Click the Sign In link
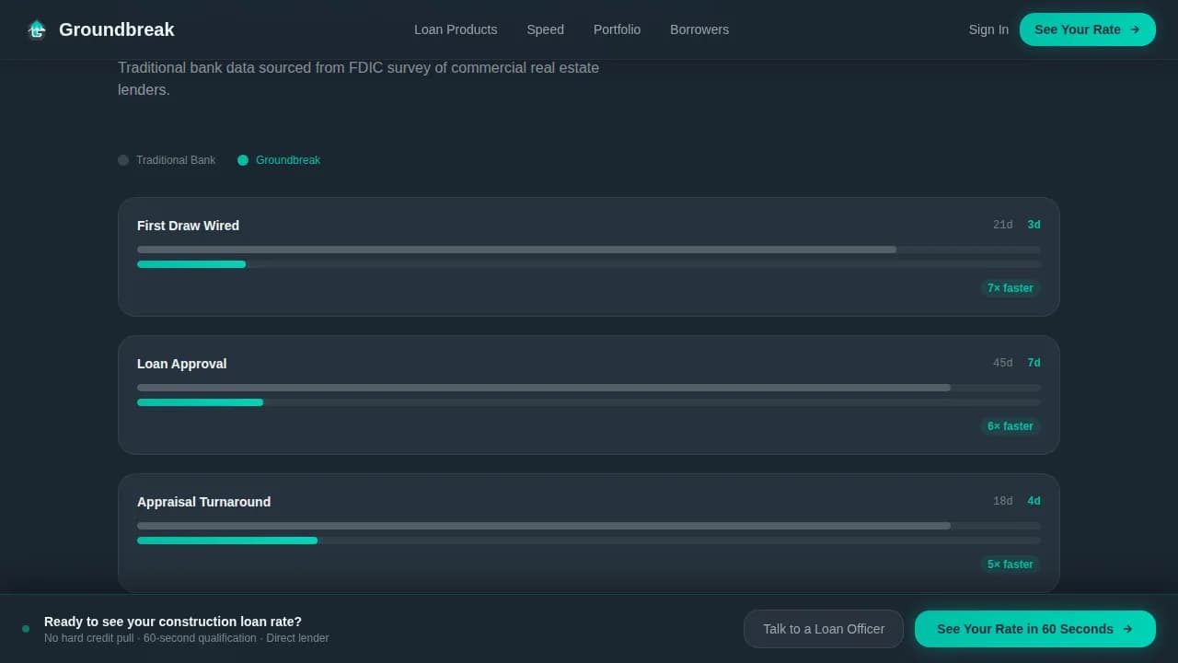This screenshot has height=663, width=1178. click(988, 29)
